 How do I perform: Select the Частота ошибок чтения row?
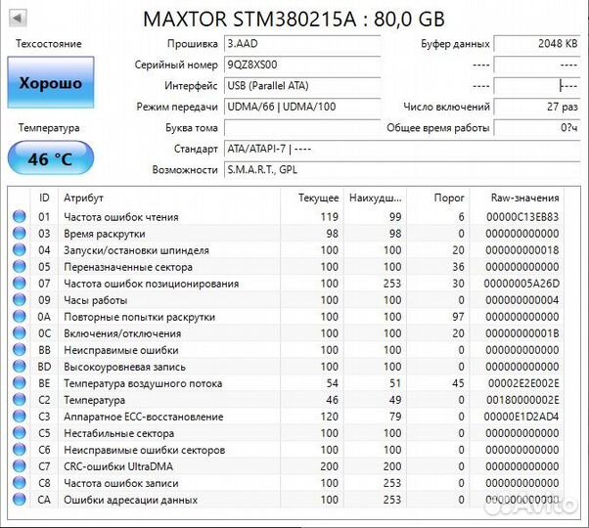click(286, 216)
